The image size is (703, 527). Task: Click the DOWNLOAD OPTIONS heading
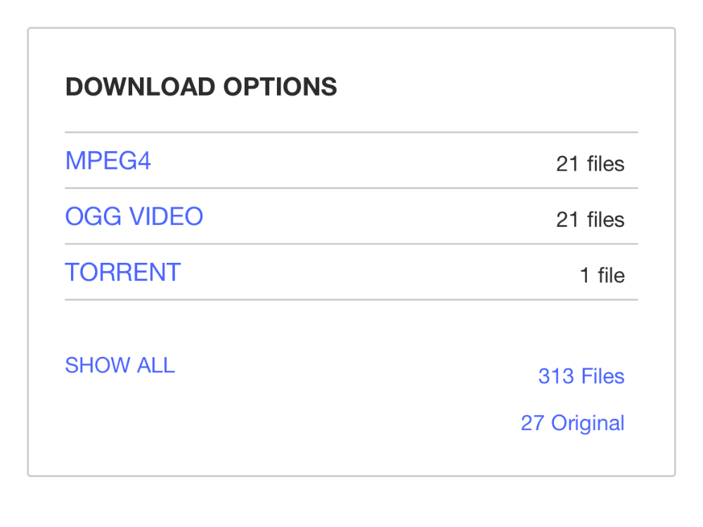click(x=201, y=87)
